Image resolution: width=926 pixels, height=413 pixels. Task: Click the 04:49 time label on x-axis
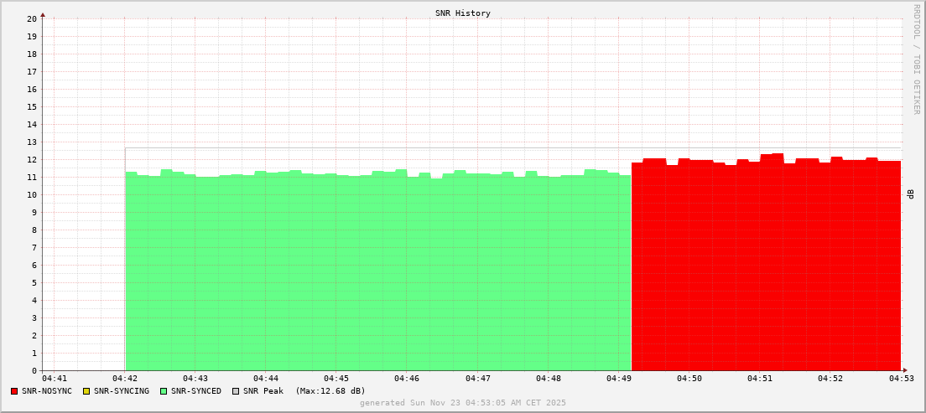(618, 379)
